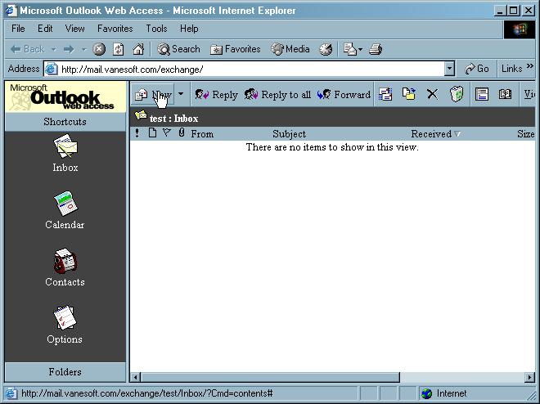Sort by the attachment paperclip column
Screen dimensions: 540x404
182,132
